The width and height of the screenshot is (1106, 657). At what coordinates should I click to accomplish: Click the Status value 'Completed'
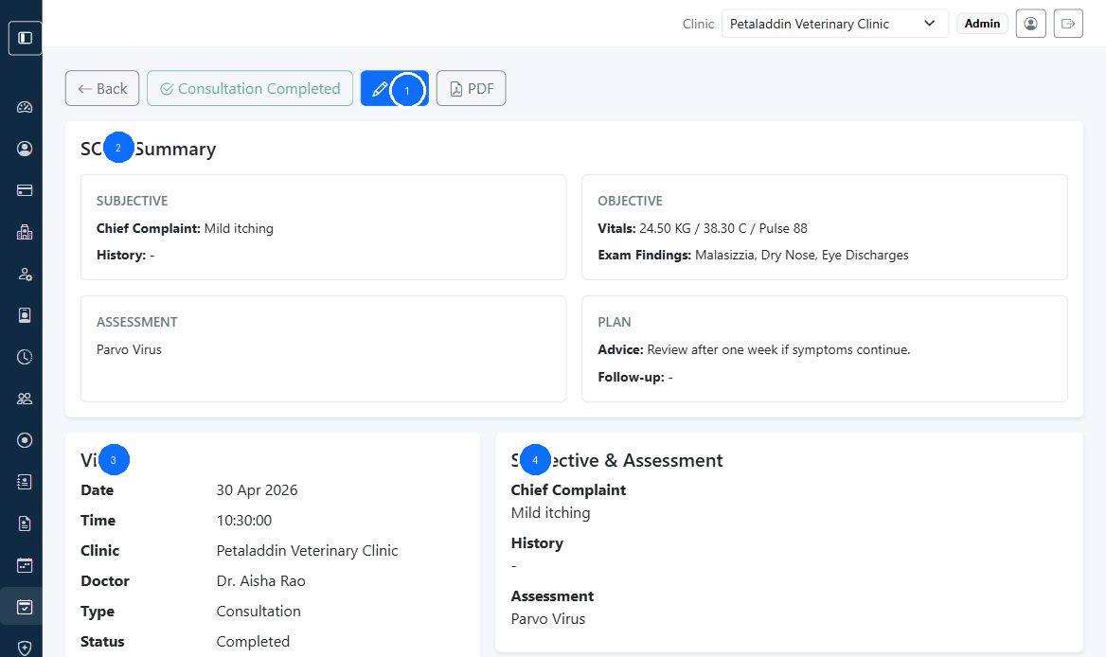[253, 642]
